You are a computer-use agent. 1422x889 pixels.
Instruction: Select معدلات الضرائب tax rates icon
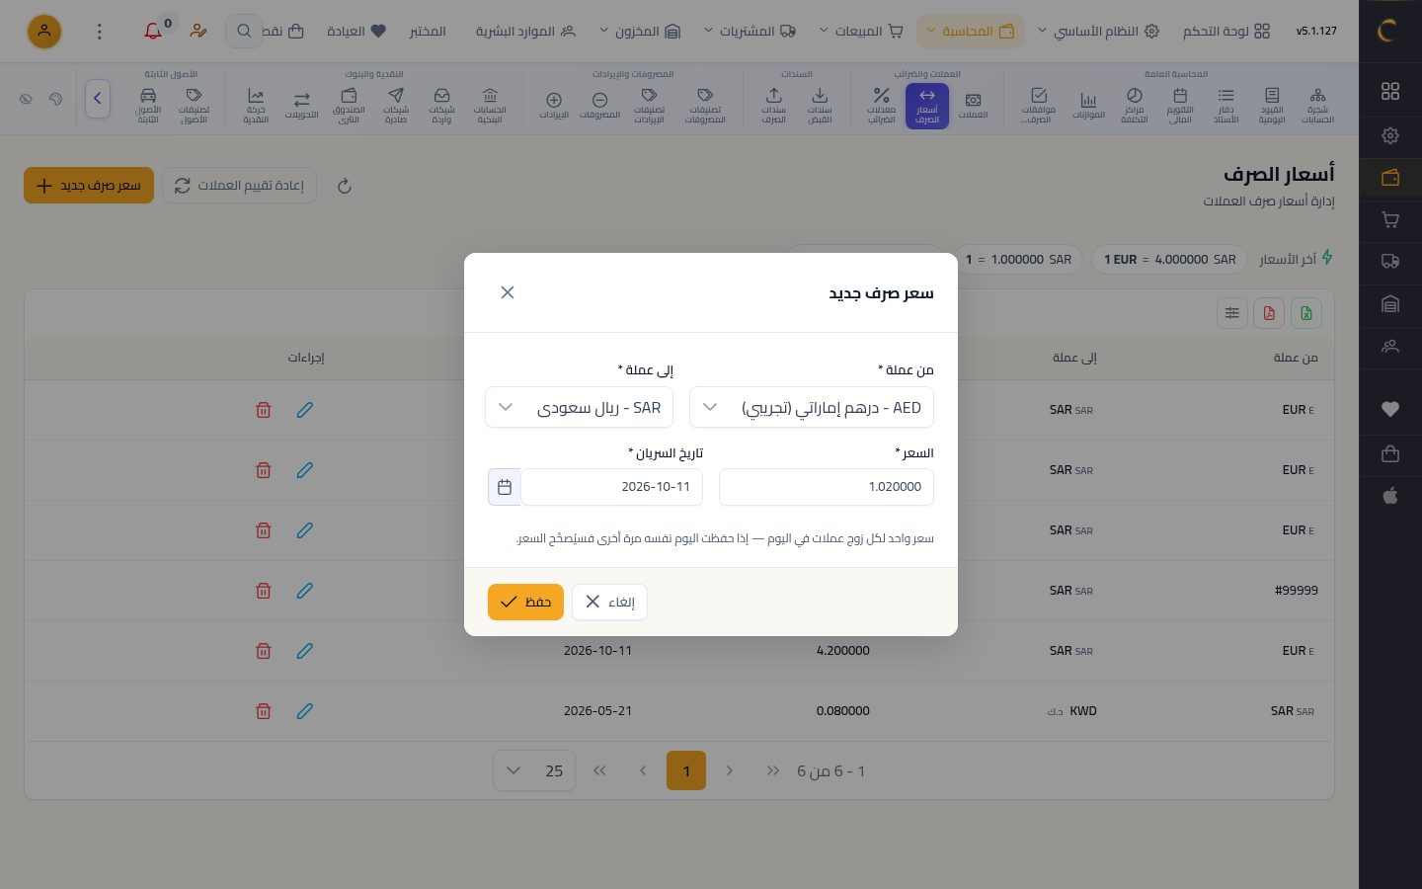881,106
